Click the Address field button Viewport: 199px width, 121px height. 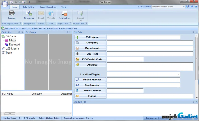coord(90,65)
